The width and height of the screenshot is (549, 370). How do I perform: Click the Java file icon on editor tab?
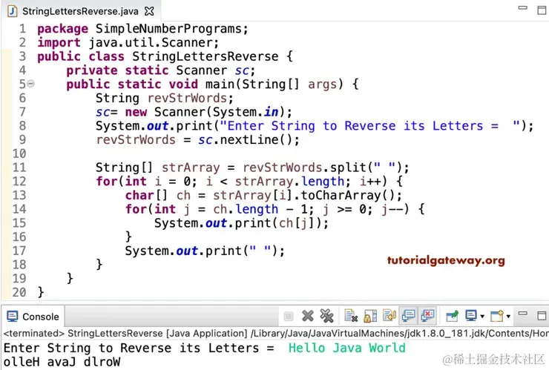coord(13,11)
